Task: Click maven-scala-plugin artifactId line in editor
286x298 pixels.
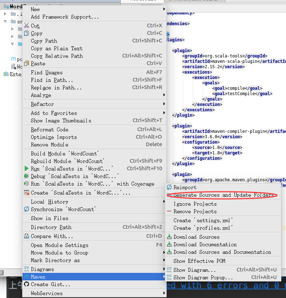Action: point(234,61)
